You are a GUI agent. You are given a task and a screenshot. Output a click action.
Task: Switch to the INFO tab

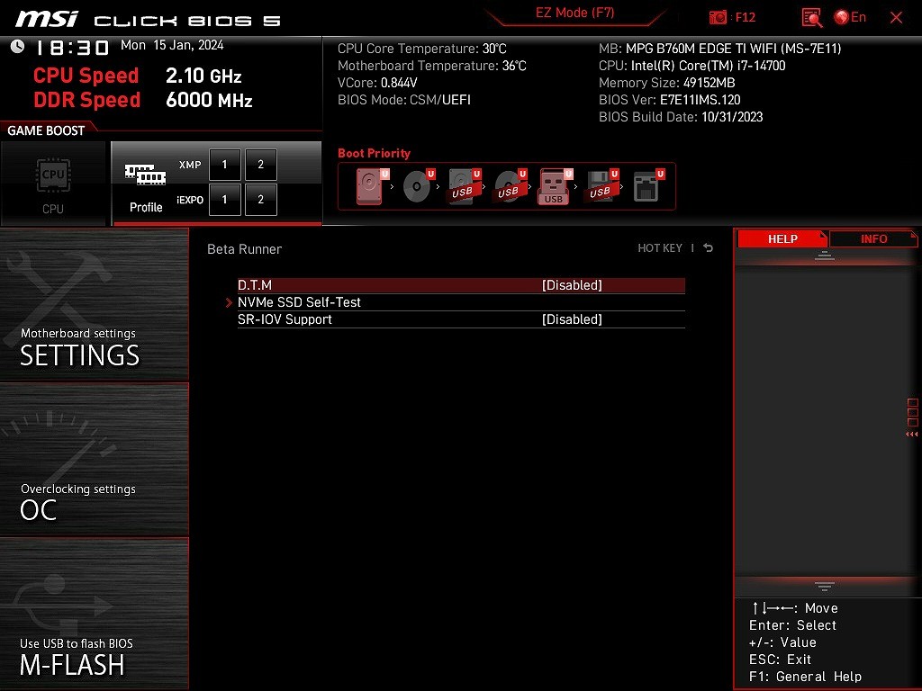click(x=873, y=239)
